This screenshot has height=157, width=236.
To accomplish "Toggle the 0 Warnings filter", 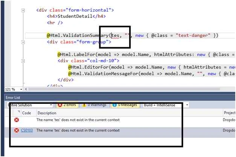I will pos(94,105).
